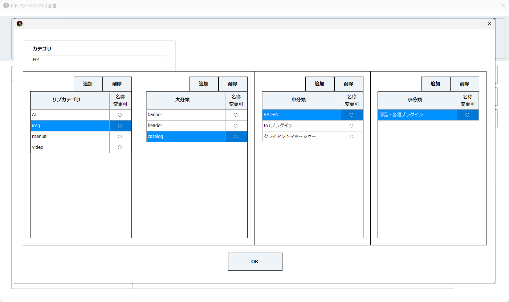Confirm the dialog with the OK button

(255, 262)
